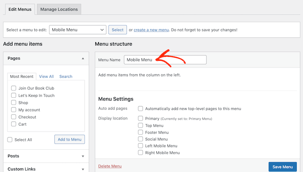Switch to the Edit Menus tab
Viewport: 303px width, 172px height.
(x=20, y=9)
